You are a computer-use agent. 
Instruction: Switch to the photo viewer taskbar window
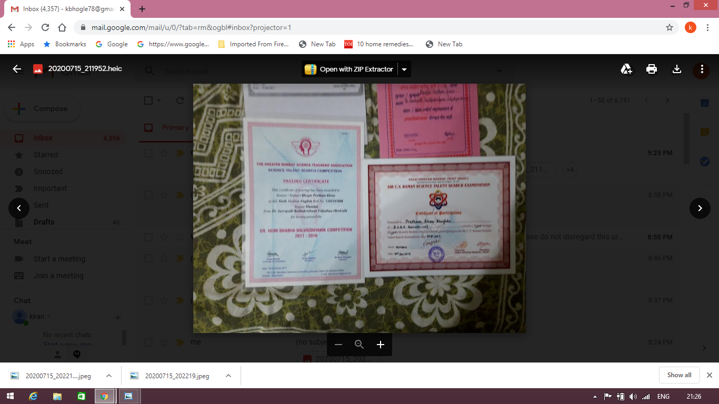point(129,396)
